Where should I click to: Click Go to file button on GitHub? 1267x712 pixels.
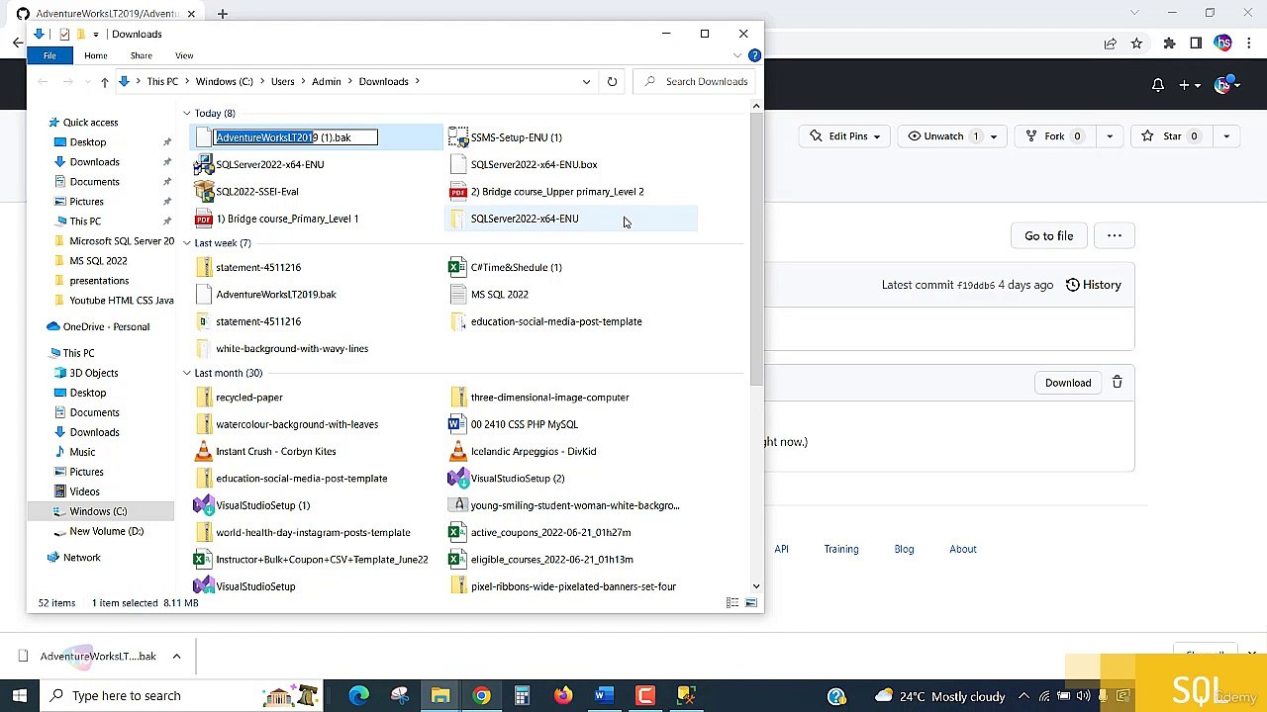1048,236
